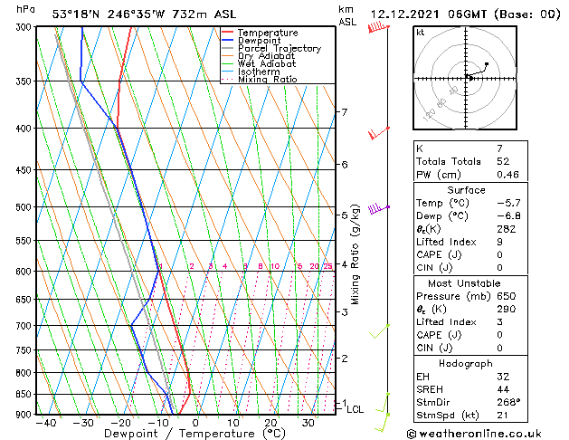
Task: Click the StmDir value 268°
Action: coord(508,402)
